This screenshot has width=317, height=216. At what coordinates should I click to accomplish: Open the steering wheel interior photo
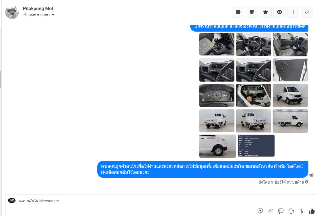coord(254,44)
